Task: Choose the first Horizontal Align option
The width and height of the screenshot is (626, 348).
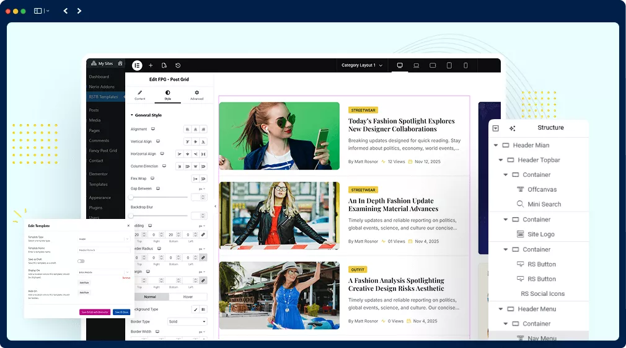Action: pos(179,154)
